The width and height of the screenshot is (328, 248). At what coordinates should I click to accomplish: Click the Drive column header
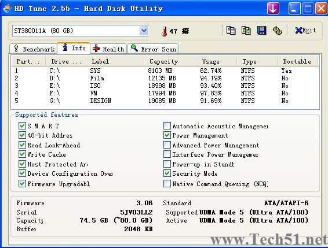pos(65,61)
